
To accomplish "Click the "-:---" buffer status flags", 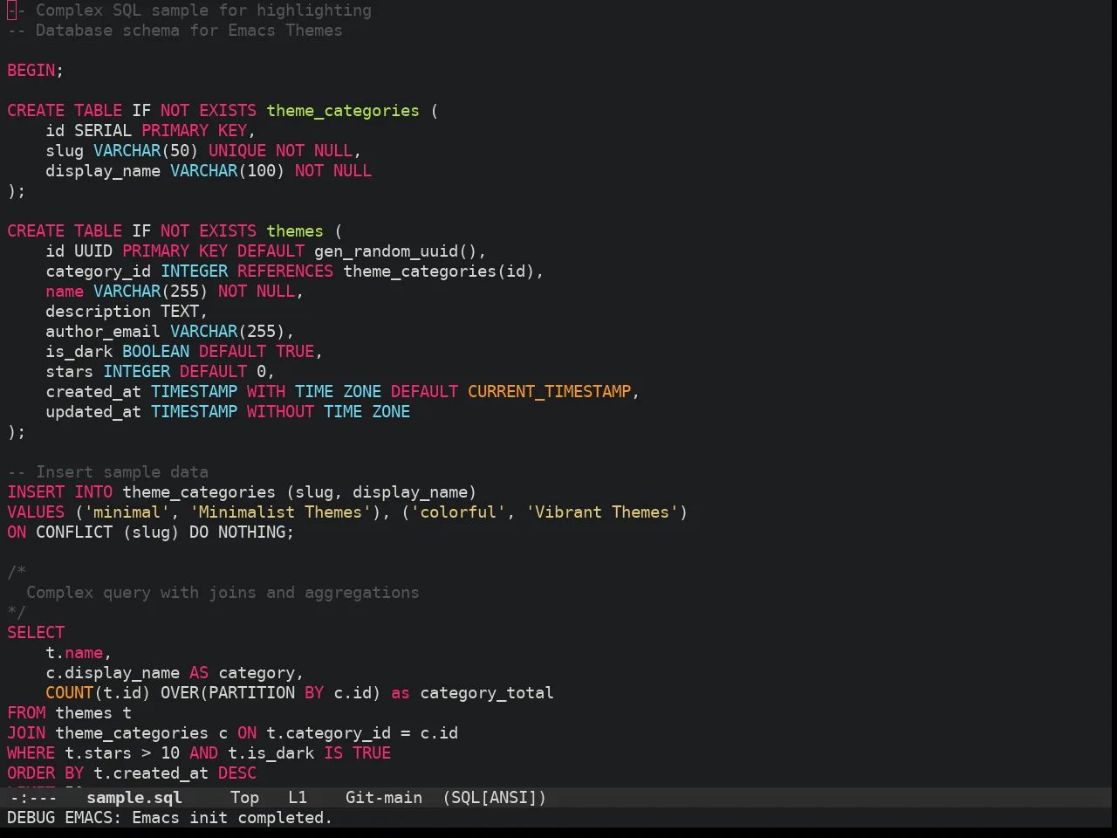I will coord(32,797).
